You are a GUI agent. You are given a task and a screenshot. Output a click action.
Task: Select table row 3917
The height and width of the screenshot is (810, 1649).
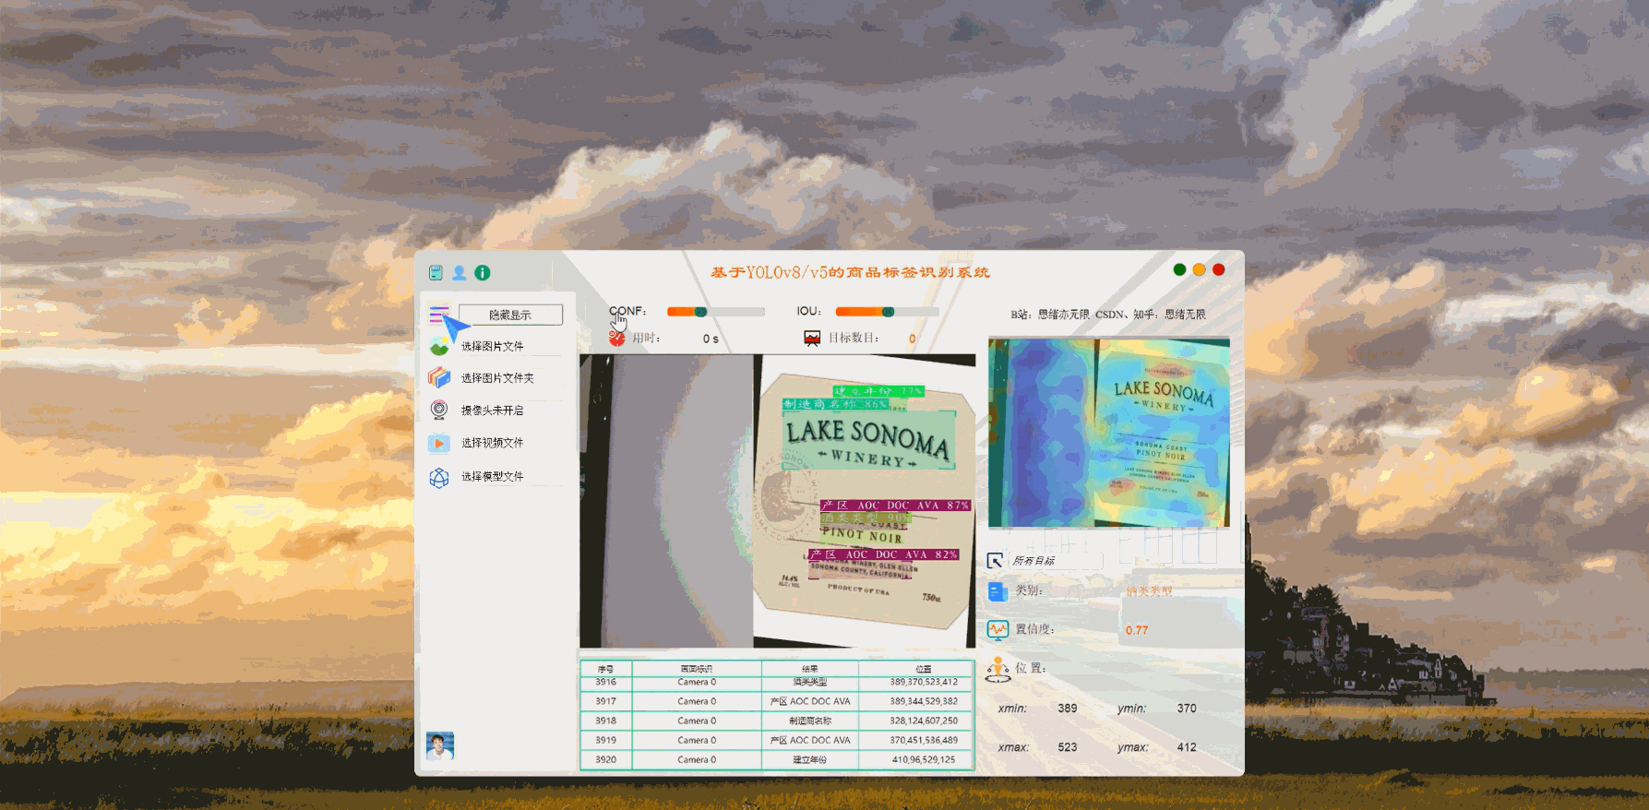[x=777, y=701]
